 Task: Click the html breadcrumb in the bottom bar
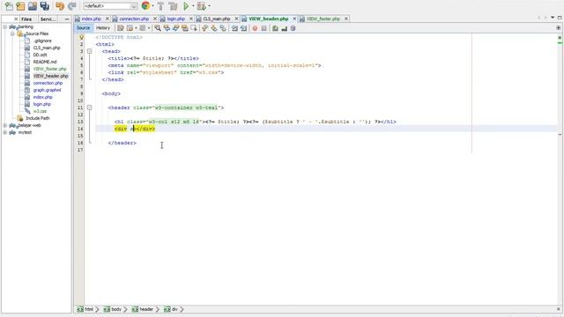tap(85, 309)
